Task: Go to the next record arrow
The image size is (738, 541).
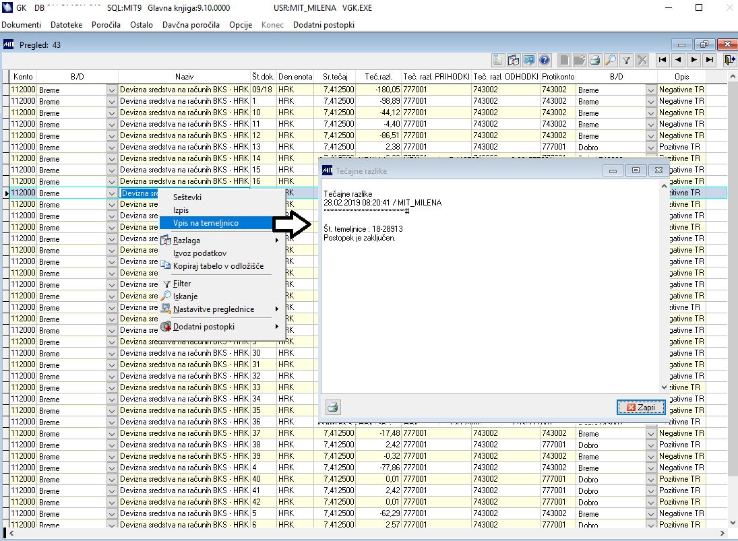Action: (694, 61)
